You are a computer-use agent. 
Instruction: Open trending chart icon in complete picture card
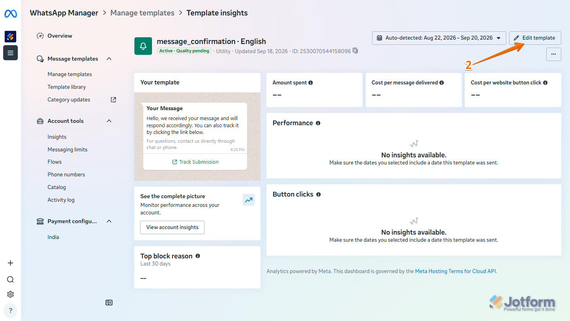249,200
